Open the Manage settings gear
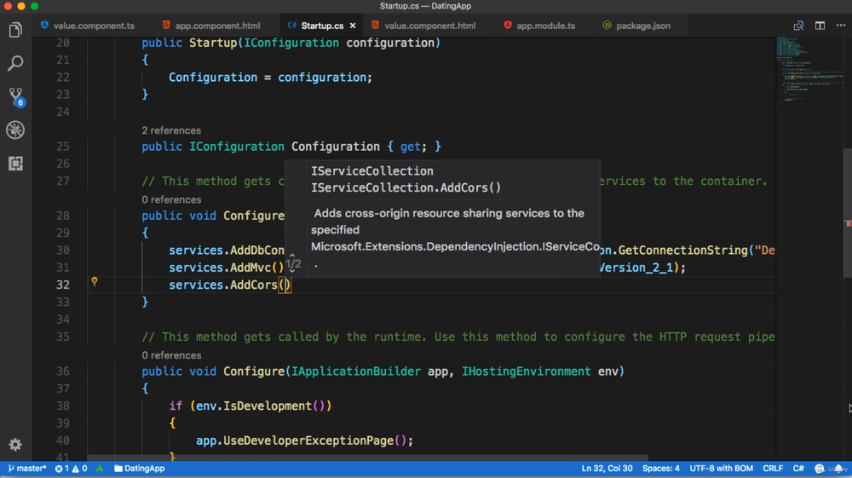 coord(15,444)
